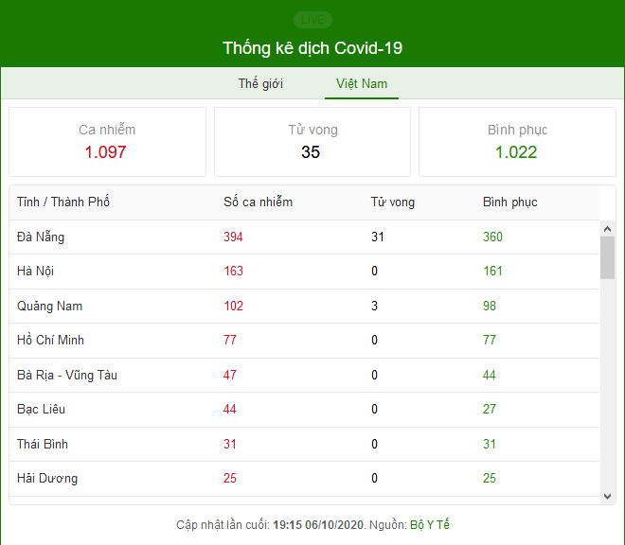
Task: Switch to the Thế giới tab
Action: (x=260, y=83)
